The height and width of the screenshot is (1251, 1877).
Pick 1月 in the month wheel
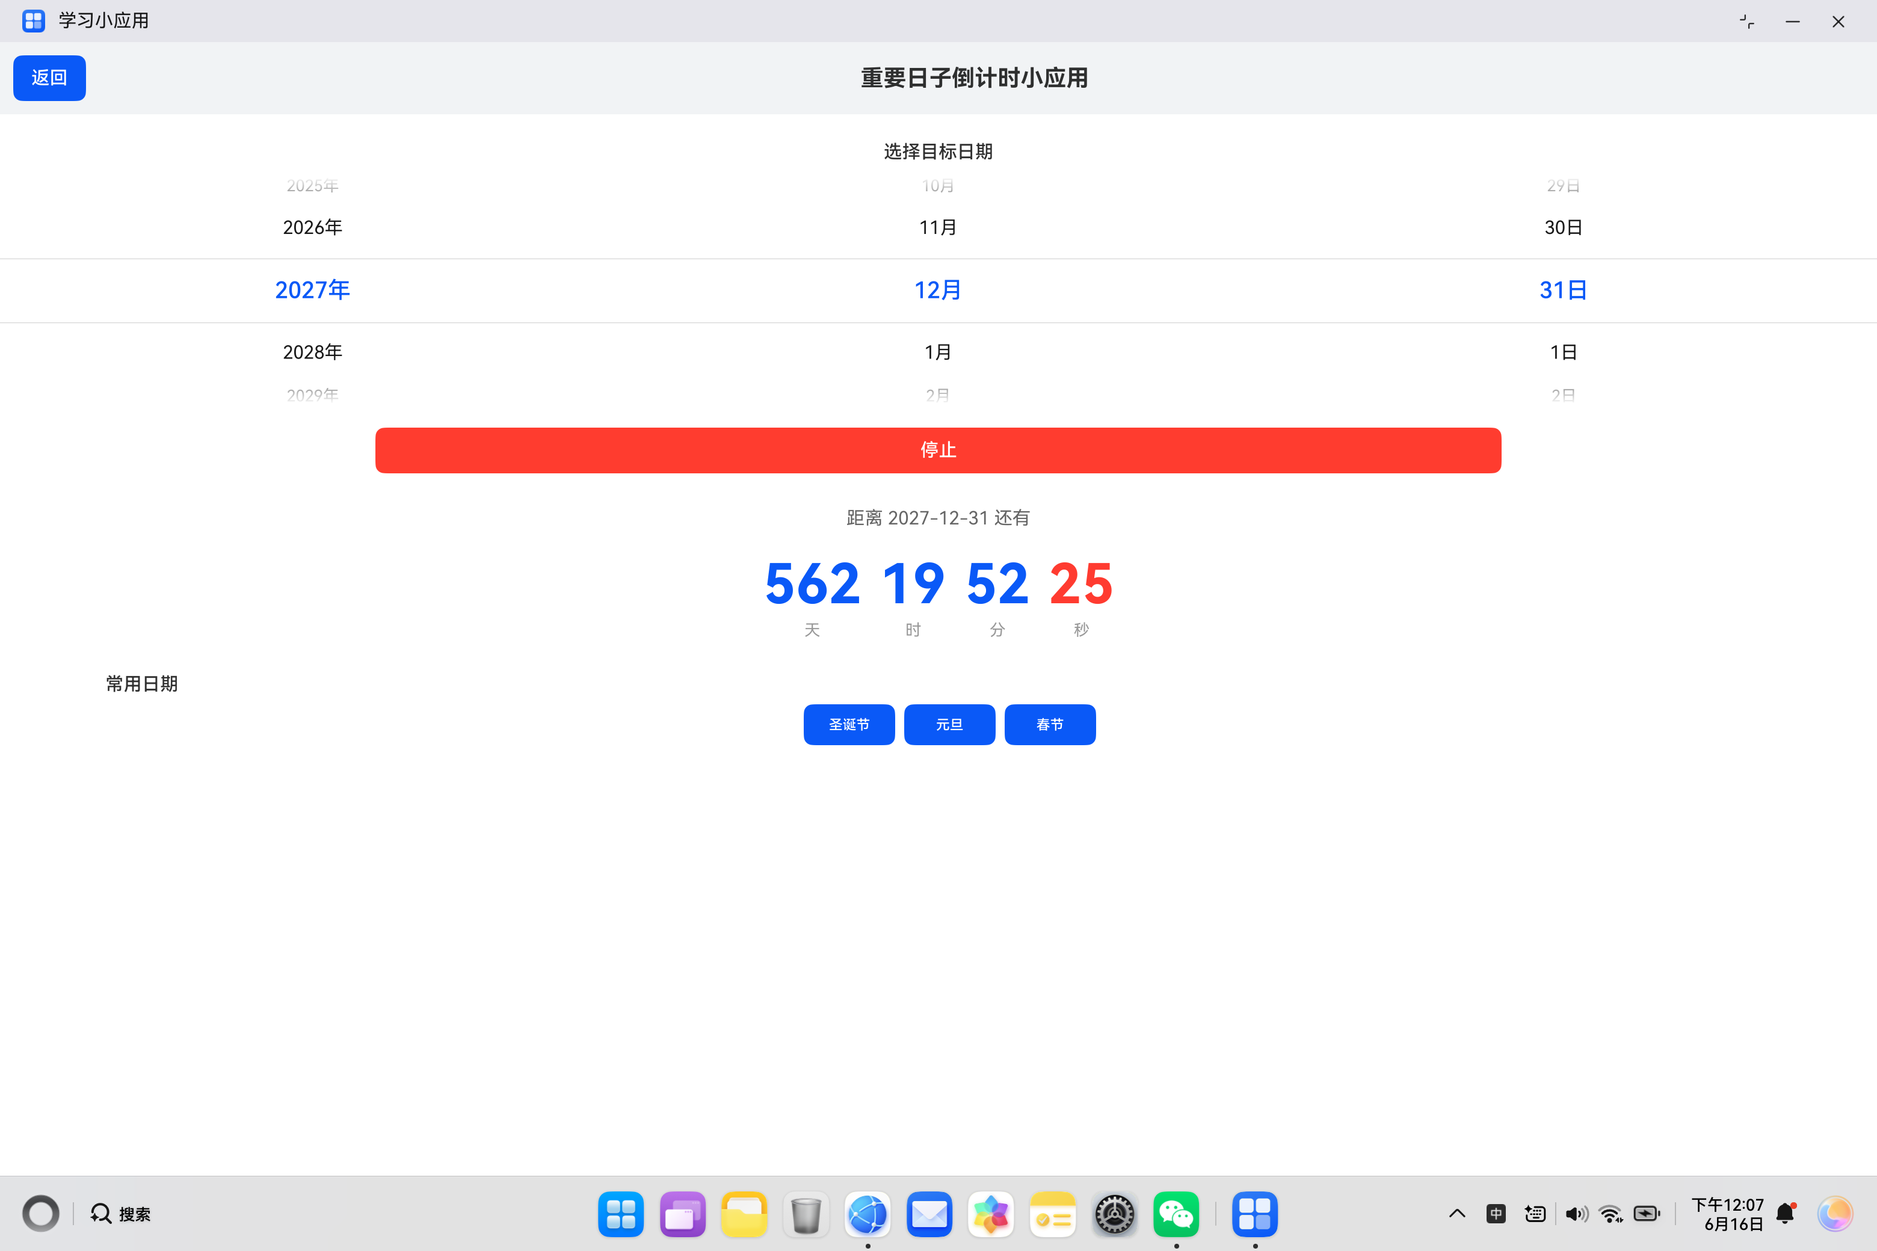[x=938, y=352]
